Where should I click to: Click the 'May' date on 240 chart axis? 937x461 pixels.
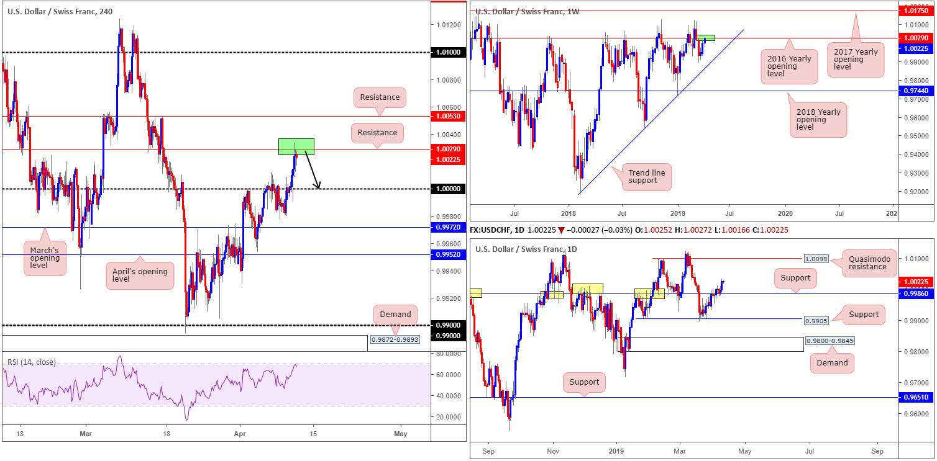click(x=400, y=434)
